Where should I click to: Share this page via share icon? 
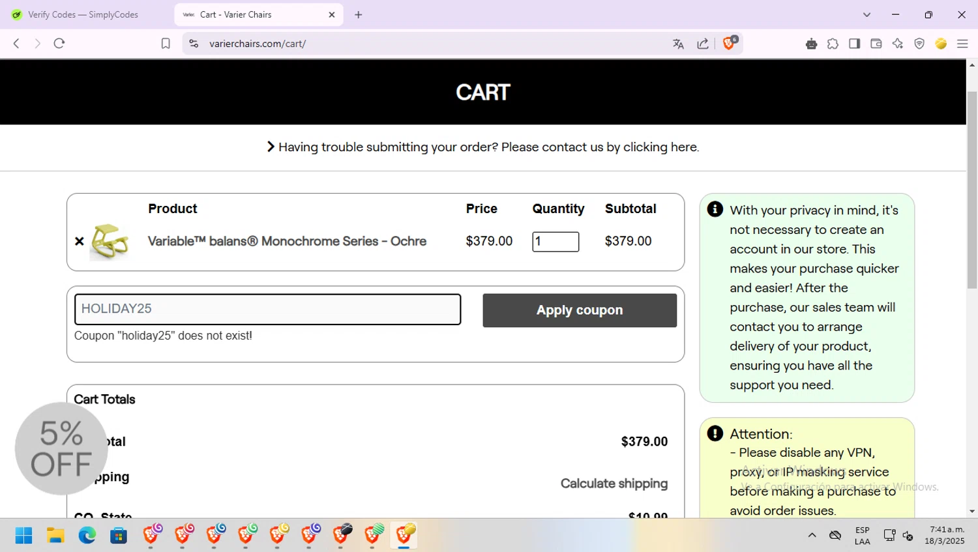tap(703, 44)
